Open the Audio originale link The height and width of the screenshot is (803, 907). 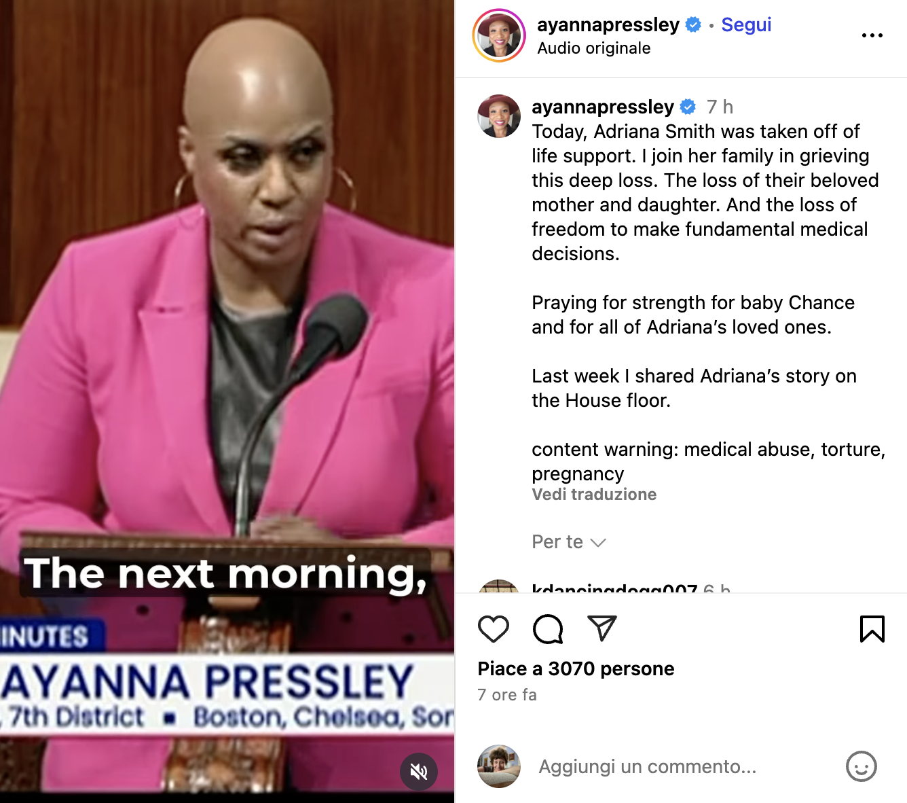(594, 48)
